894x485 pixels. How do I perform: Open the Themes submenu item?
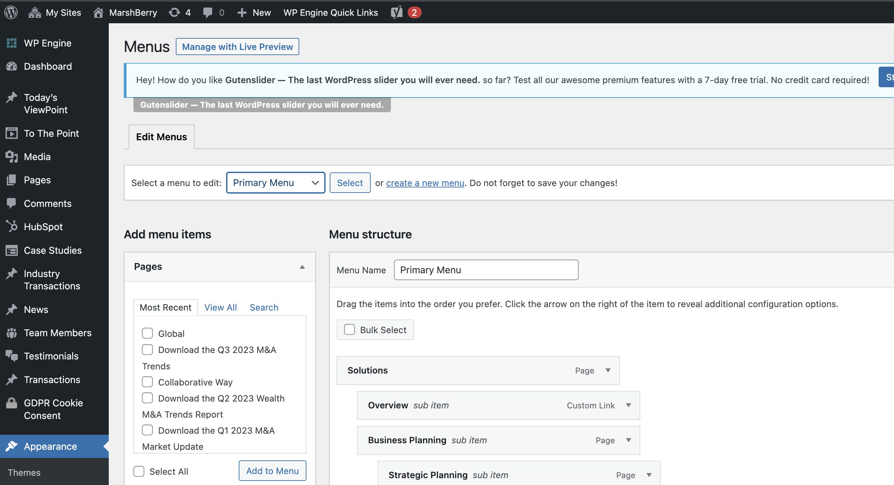(x=24, y=472)
